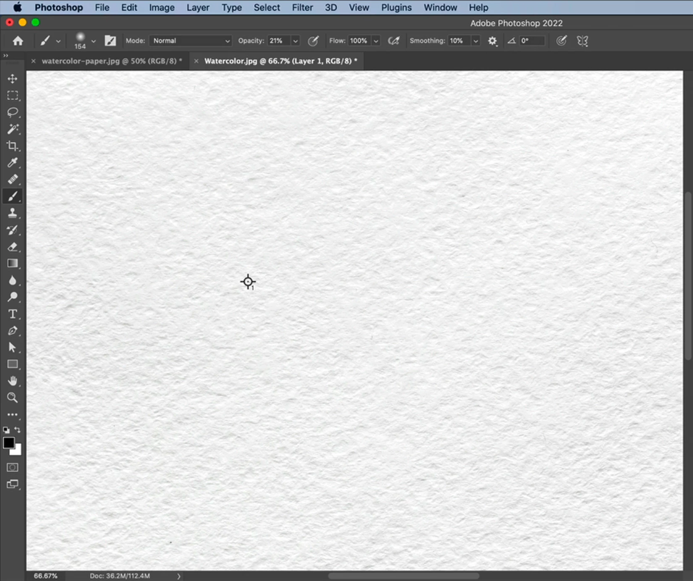Change screen mode
The image size is (693, 581).
coord(13,484)
